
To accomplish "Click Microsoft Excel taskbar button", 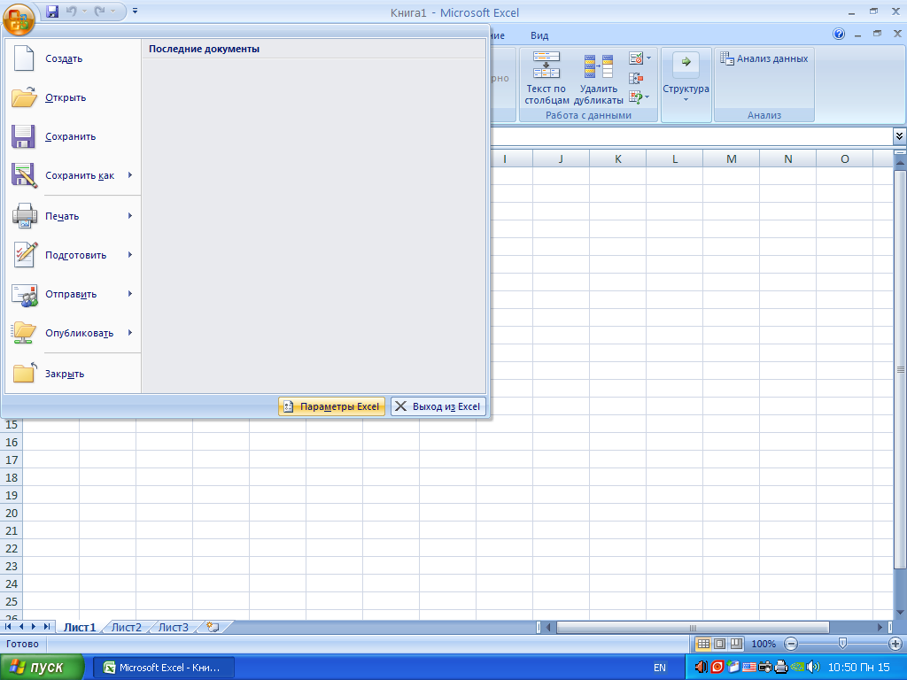I will 164,668.
